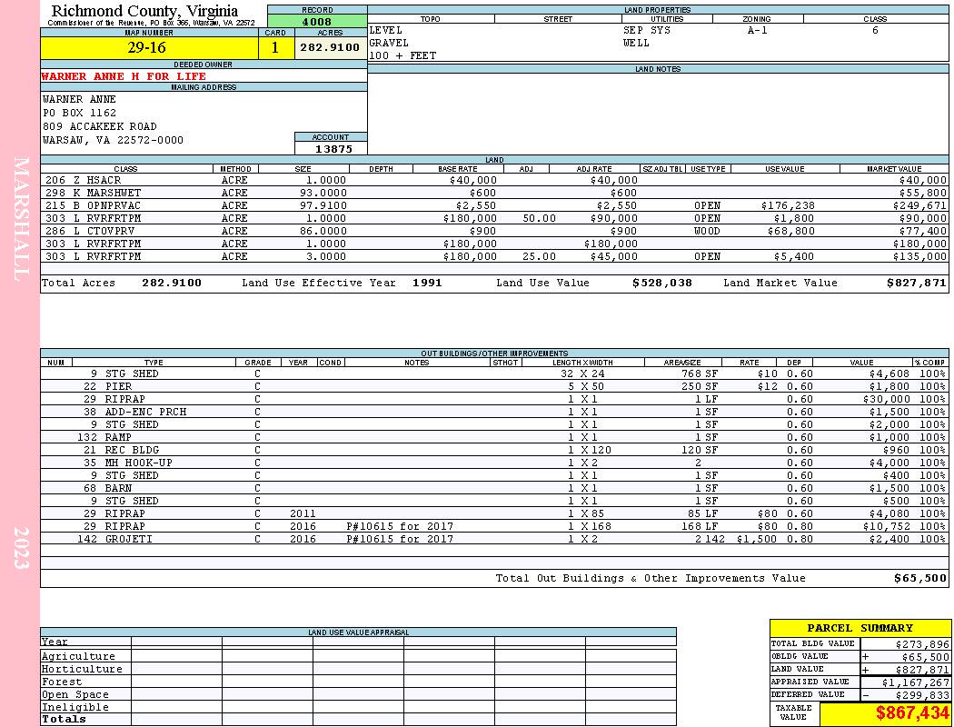Select the yellow map number 29-16 field
This screenshot has width=954, height=727.
[149, 47]
